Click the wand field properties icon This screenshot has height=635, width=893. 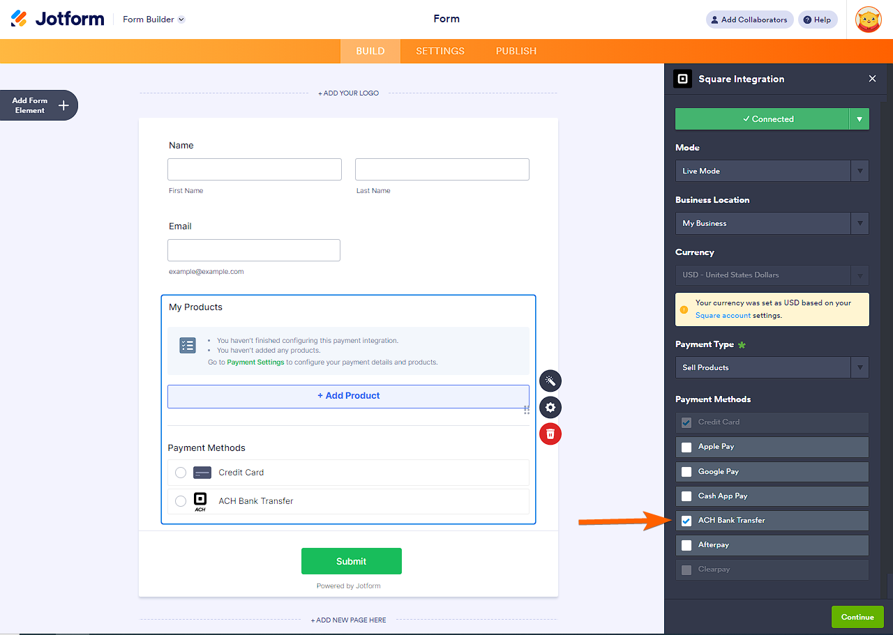[550, 381]
